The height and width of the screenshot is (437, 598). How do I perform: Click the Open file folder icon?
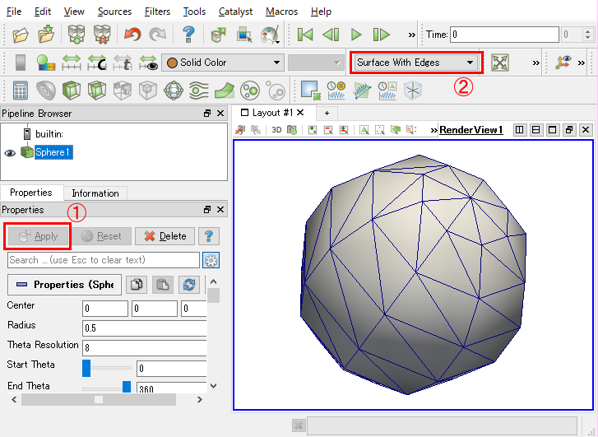click(x=21, y=35)
